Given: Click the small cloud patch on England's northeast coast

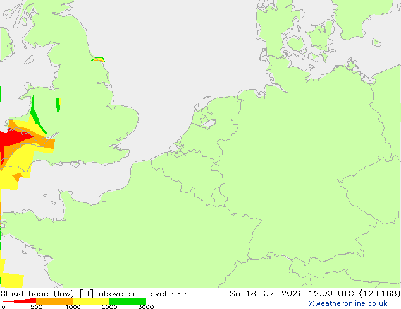Looking at the screenshot, I should pyautogui.click(x=99, y=59).
